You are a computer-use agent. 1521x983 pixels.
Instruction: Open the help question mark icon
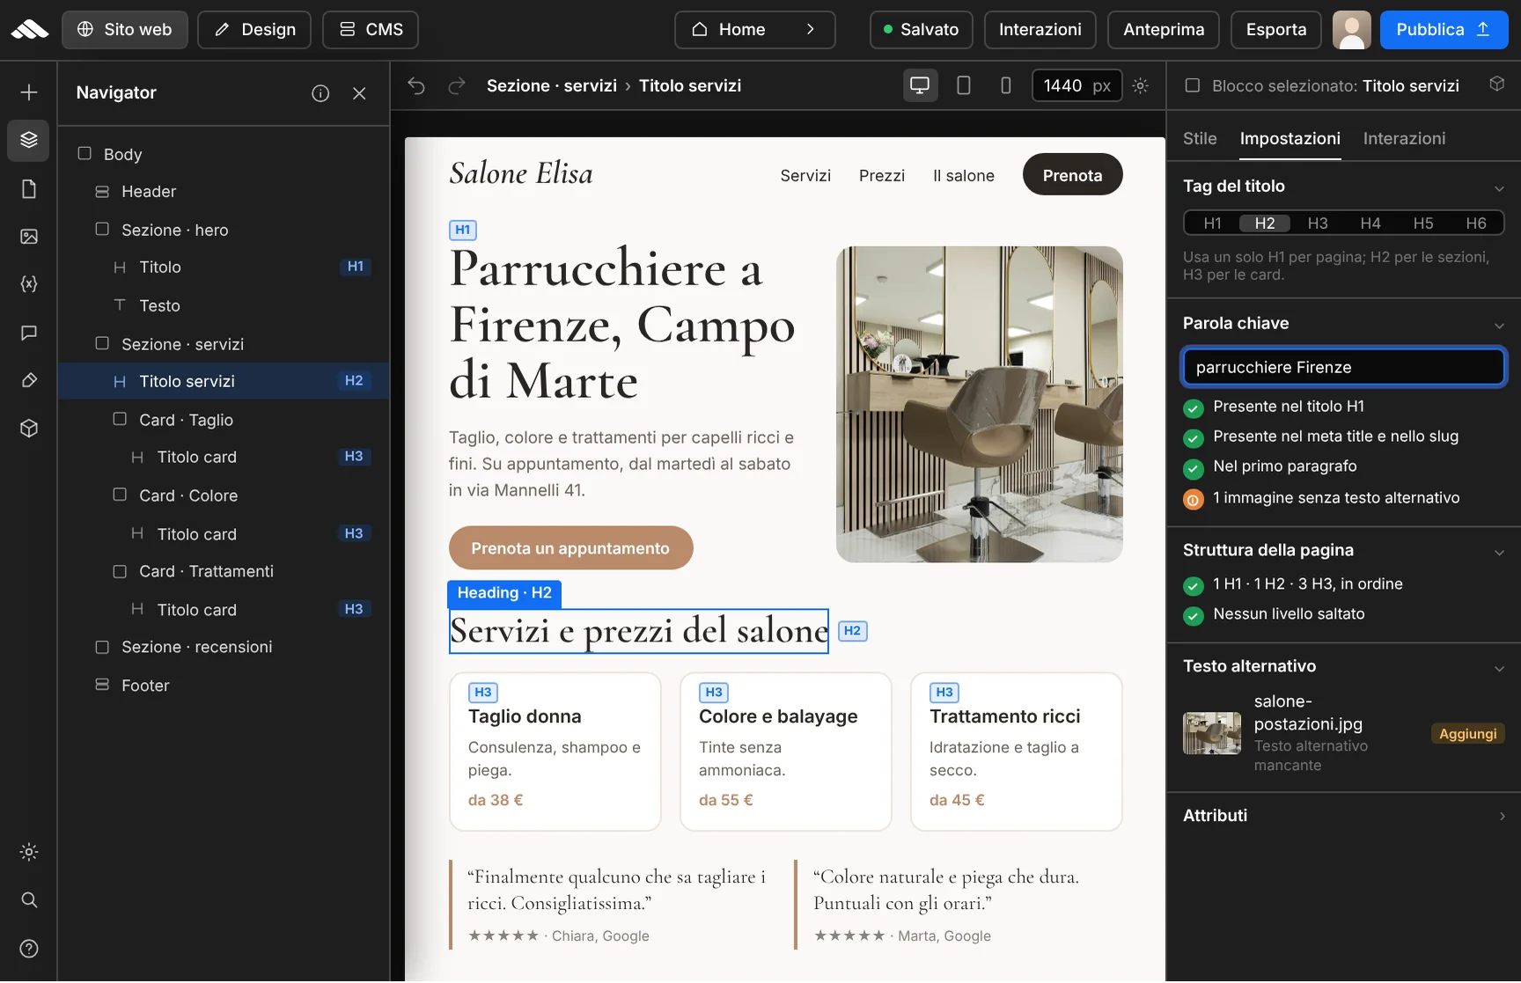(29, 949)
